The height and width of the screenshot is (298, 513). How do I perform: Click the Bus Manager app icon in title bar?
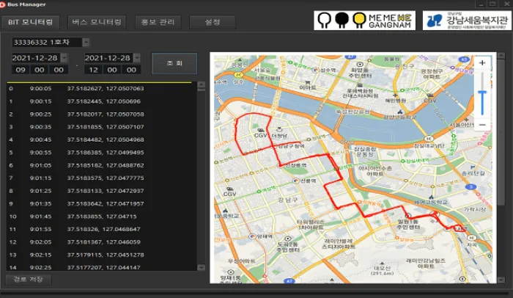(x=3, y=4)
